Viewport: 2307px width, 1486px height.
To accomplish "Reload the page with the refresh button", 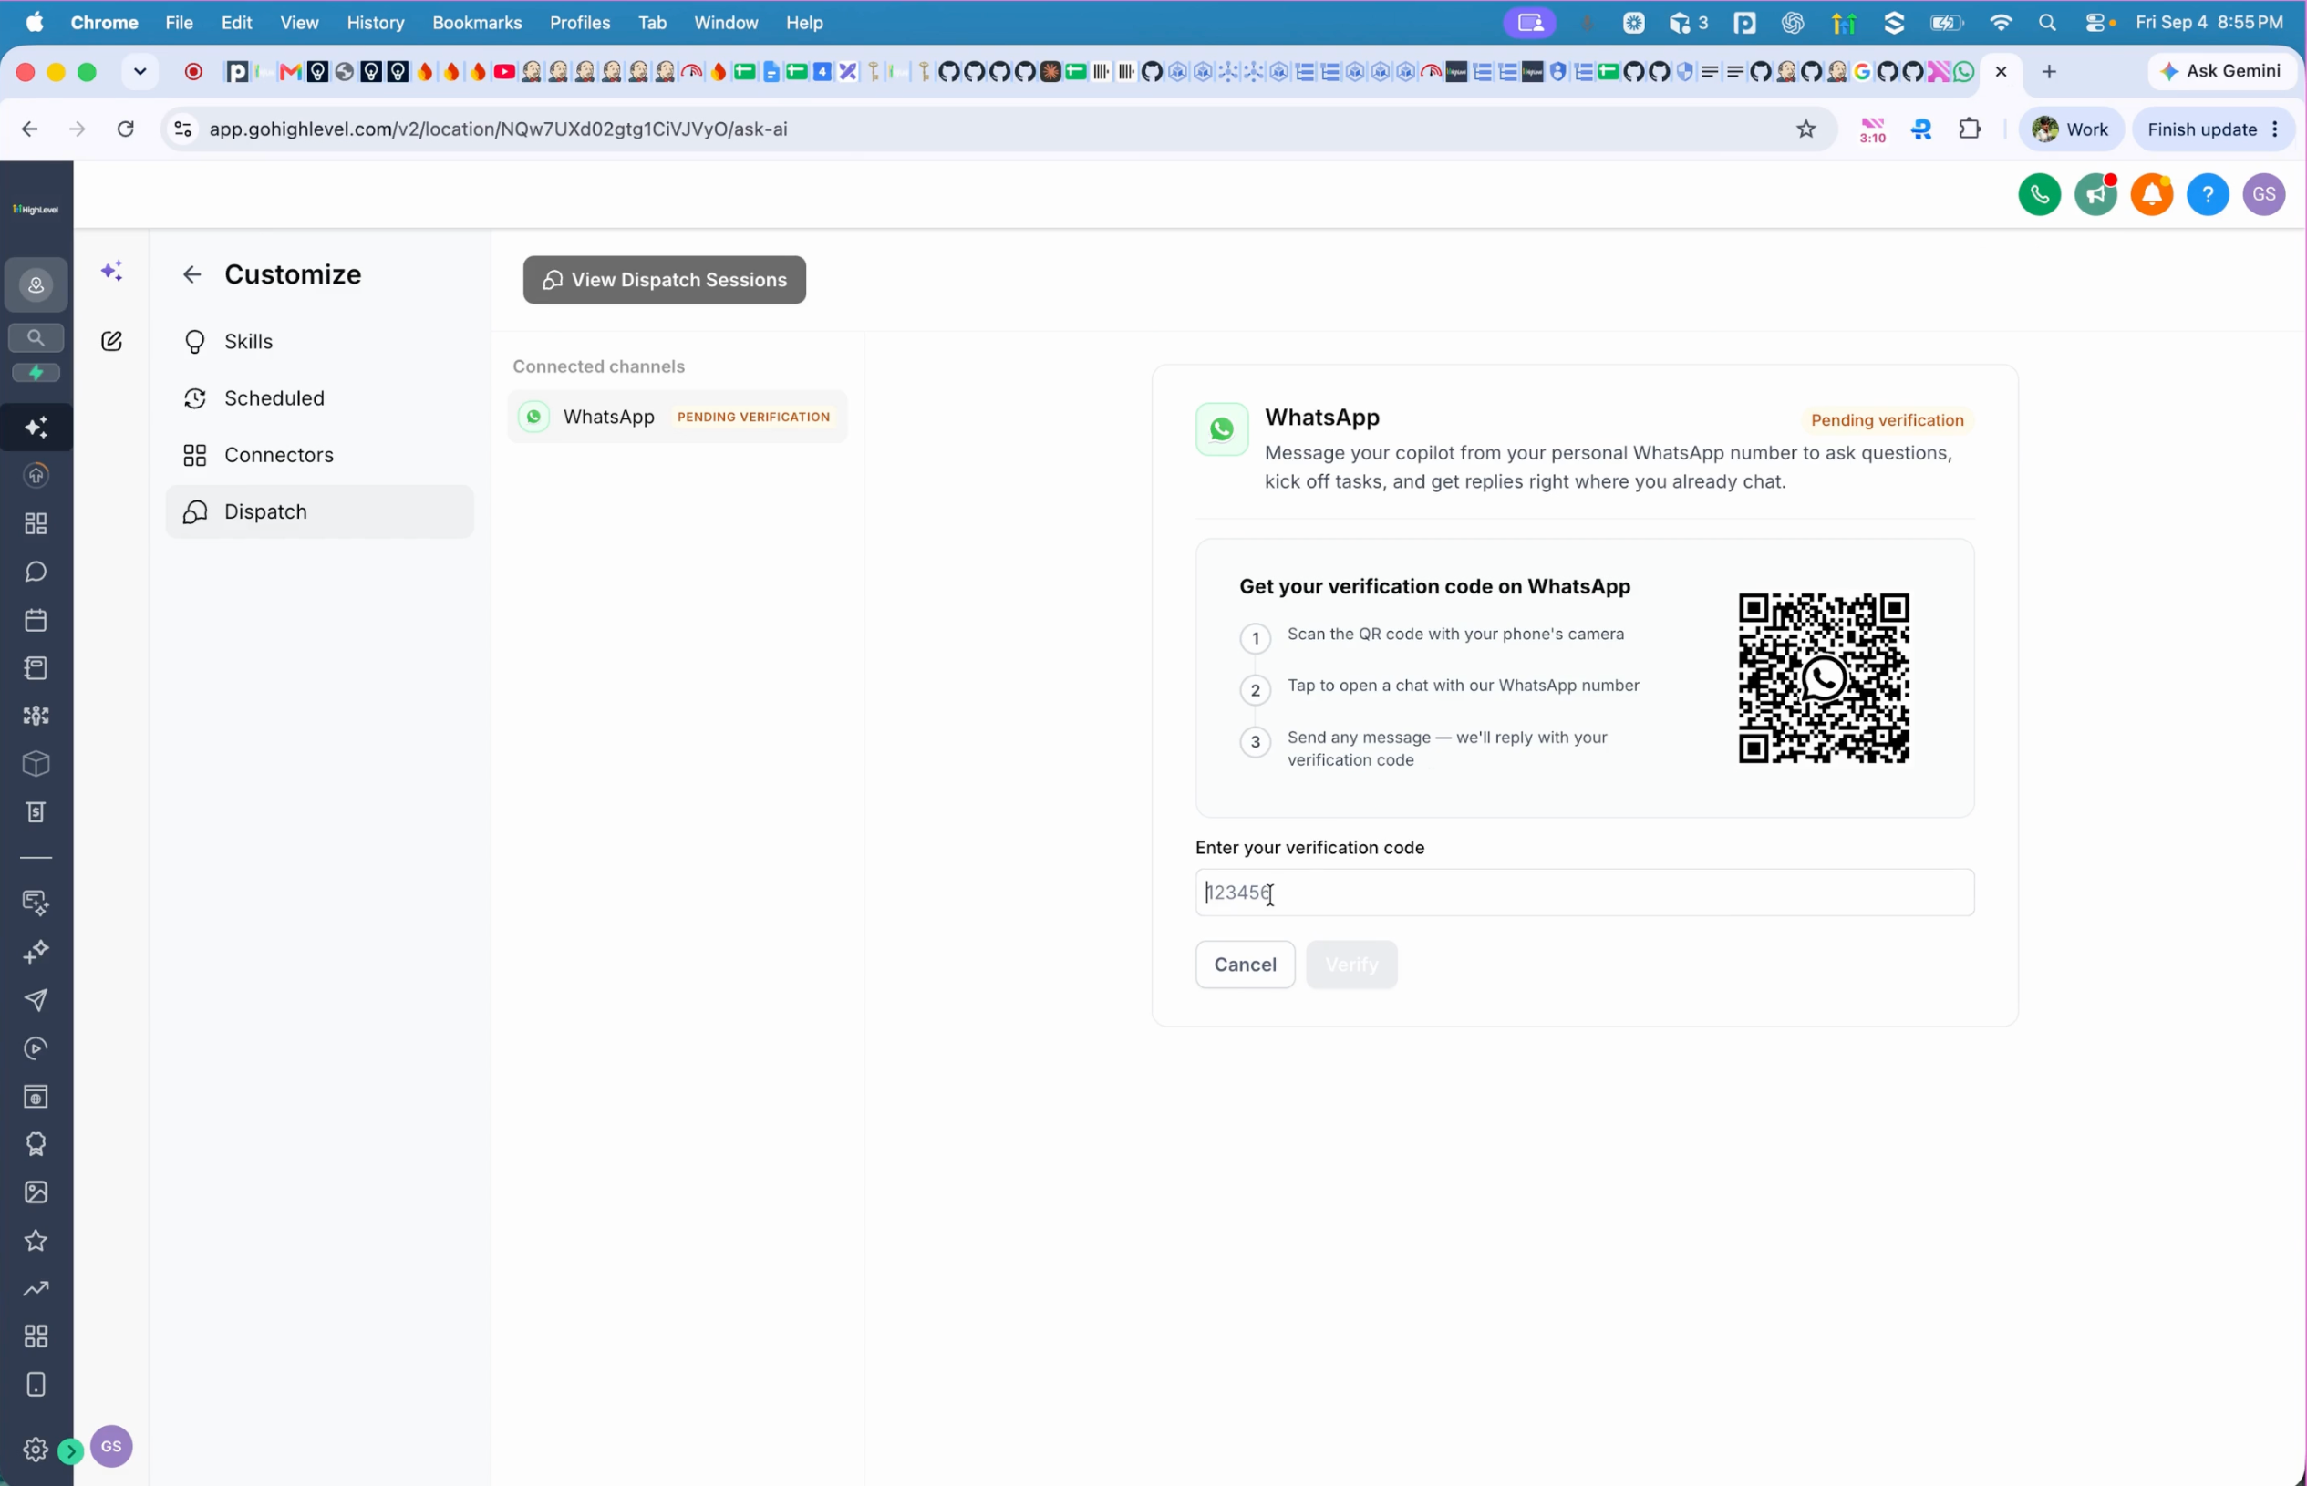I will (126, 129).
